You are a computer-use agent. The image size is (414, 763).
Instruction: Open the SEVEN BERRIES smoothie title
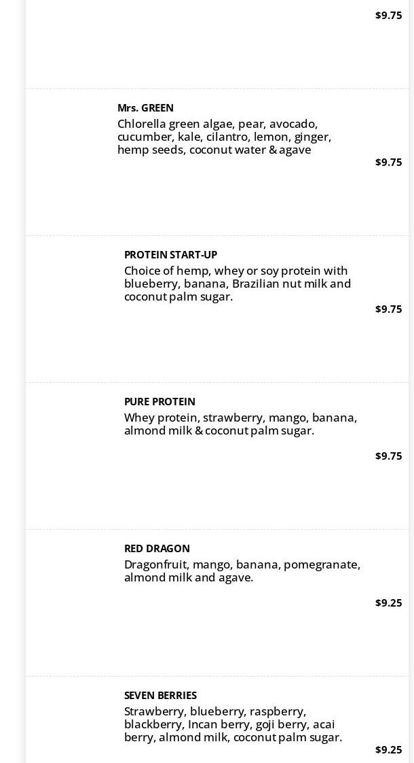(x=160, y=696)
